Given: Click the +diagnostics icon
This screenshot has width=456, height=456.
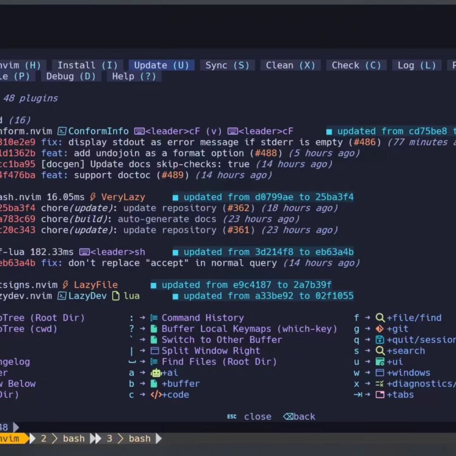Looking at the screenshot, I should (379, 384).
